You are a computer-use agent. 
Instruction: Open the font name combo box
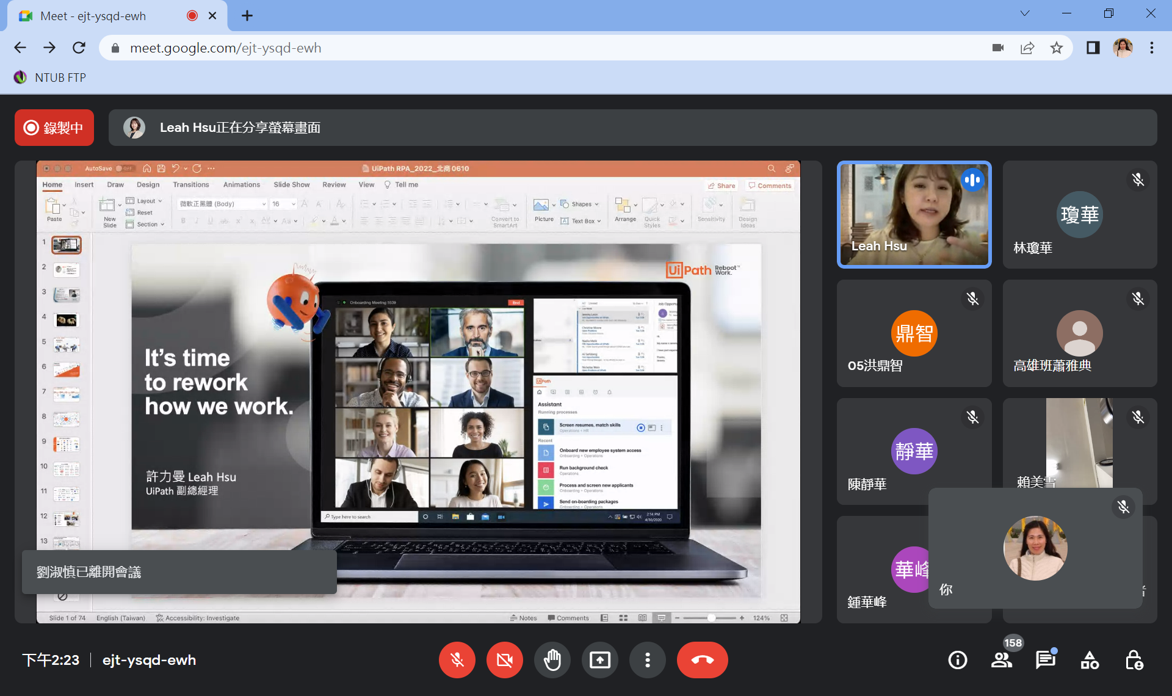pos(222,204)
